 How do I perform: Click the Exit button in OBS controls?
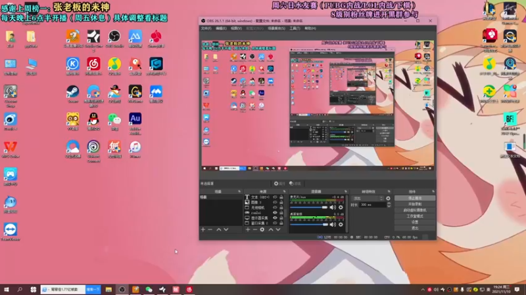(x=415, y=228)
